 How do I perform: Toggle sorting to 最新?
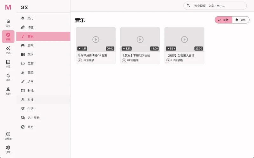point(224,20)
